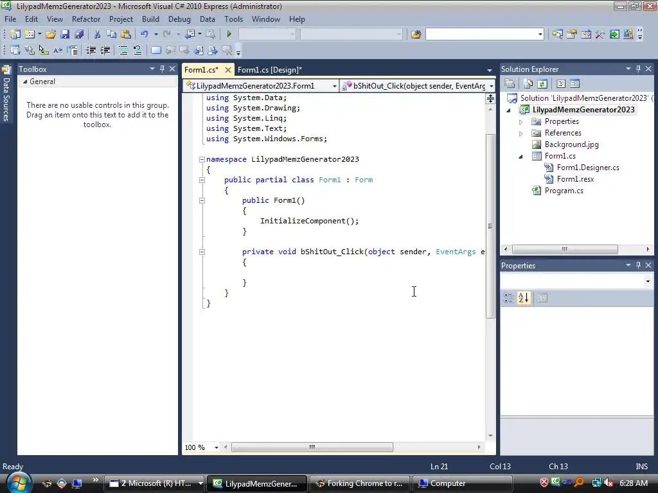Viewport: 658px width, 493px height.
Task: Click the Display Word Completion icon
Action: pos(57,51)
